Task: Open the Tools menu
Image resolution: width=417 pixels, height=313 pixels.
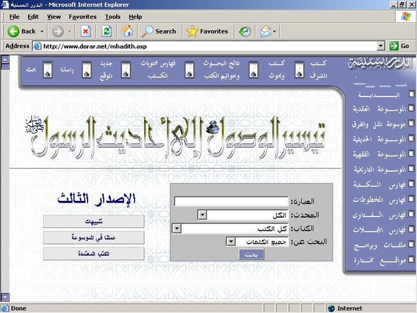Action: point(113,17)
